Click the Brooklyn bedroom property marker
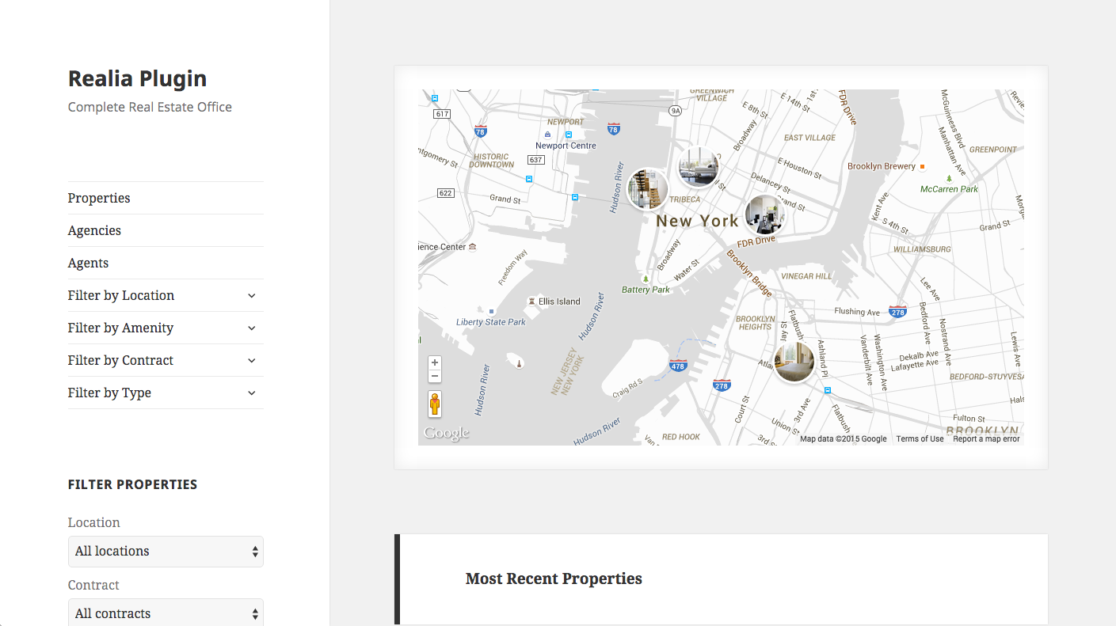Viewport: 1116px width, 626px height. coord(794,362)
